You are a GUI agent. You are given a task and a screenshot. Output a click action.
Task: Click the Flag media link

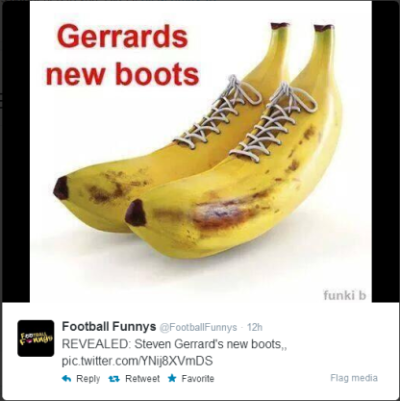[x=354, y=378]
